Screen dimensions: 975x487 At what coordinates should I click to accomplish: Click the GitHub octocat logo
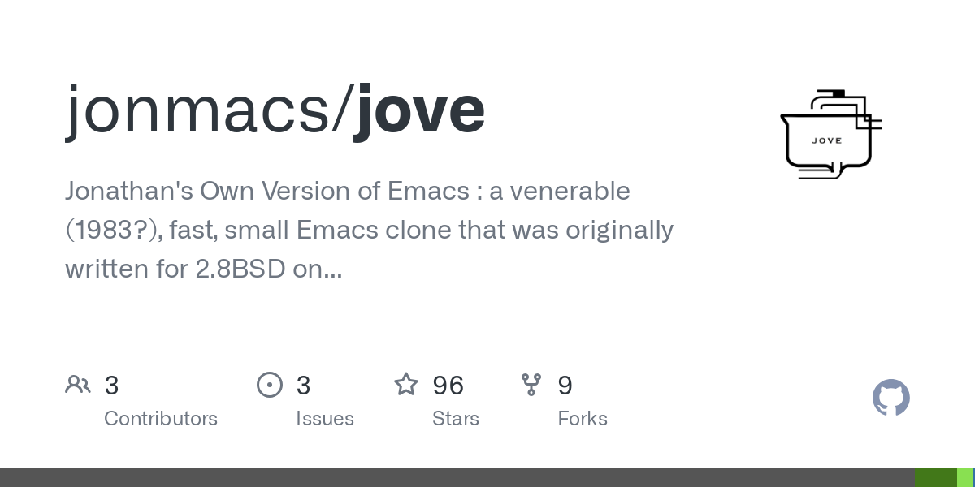(890, 398)
